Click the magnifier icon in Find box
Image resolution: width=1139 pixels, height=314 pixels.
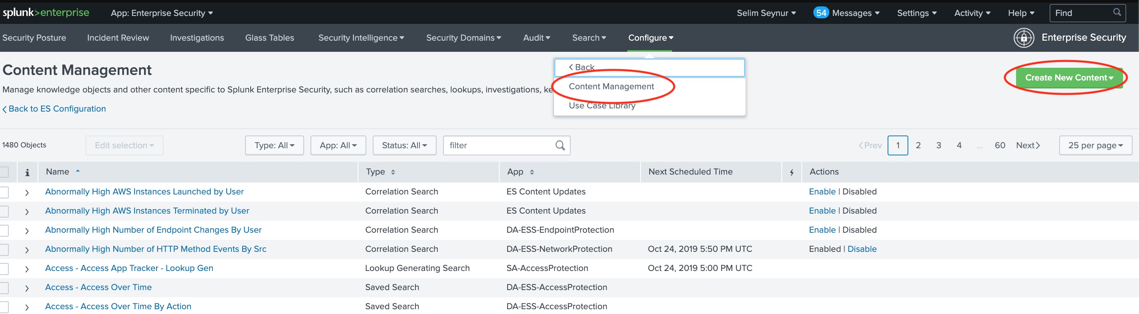(x=1117, y=12)
